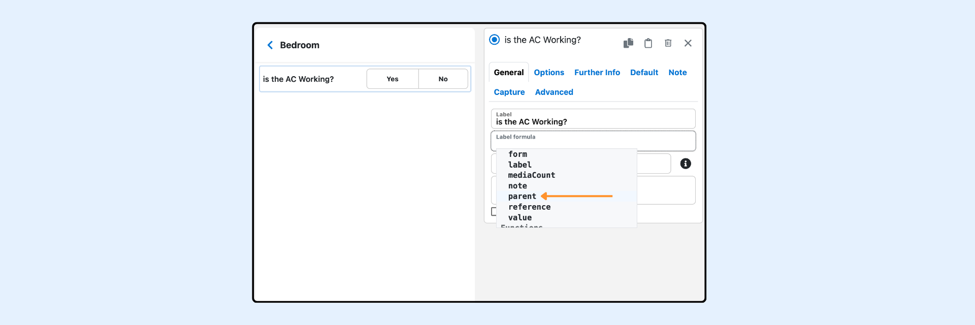975x325 pixels.
Task: Select Yes for AC working question
Action: 392,79
